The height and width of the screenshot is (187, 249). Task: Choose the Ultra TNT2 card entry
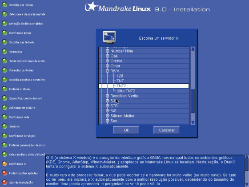point(126,91)
